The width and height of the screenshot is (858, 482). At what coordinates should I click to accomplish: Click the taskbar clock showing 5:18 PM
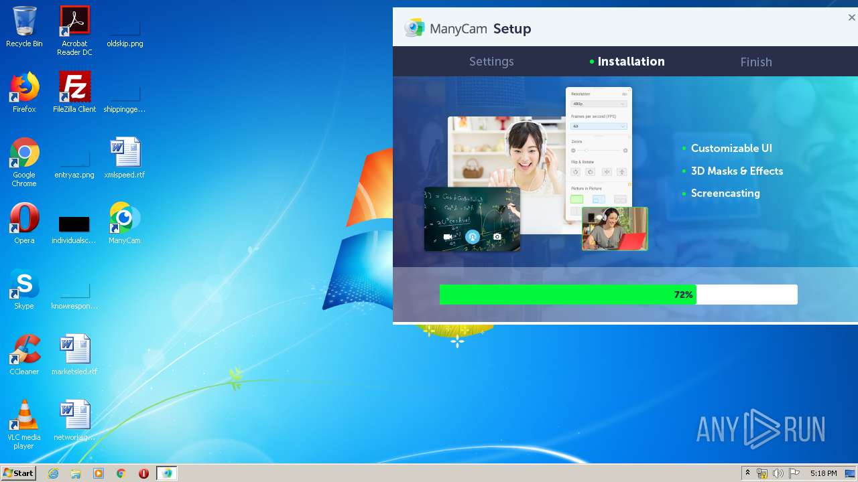click(x=823, y=473)
